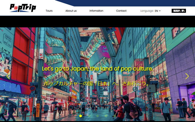
Task: Go to the About us page
Action: coord(71,11)
